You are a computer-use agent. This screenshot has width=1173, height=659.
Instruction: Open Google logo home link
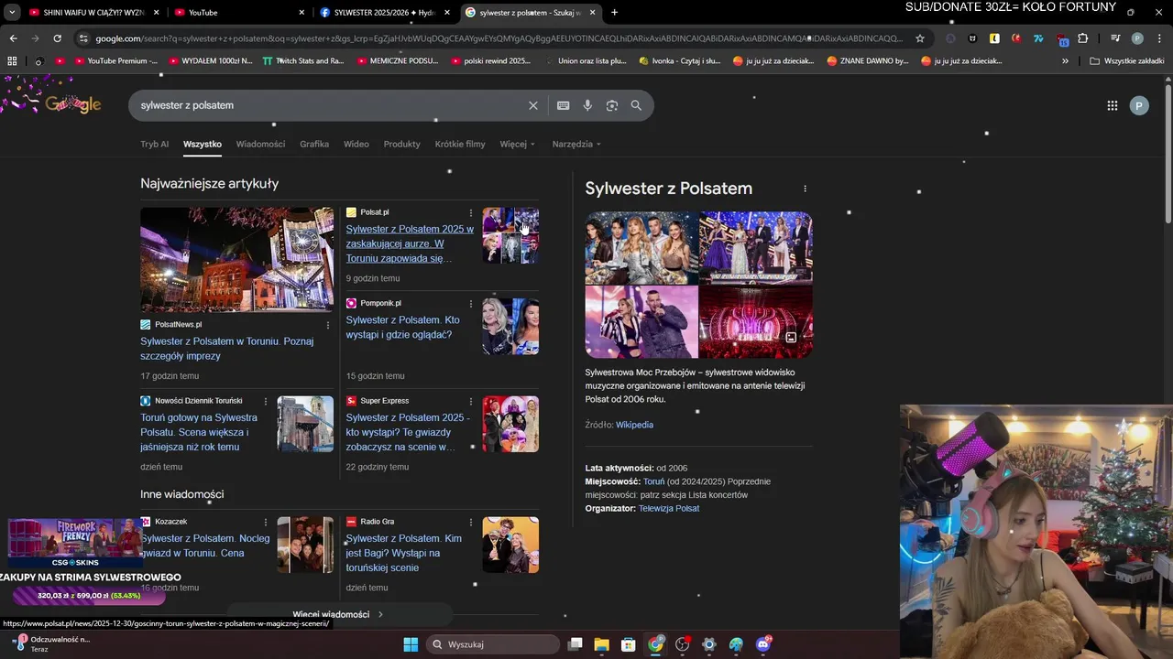click(x=73, y=104)
